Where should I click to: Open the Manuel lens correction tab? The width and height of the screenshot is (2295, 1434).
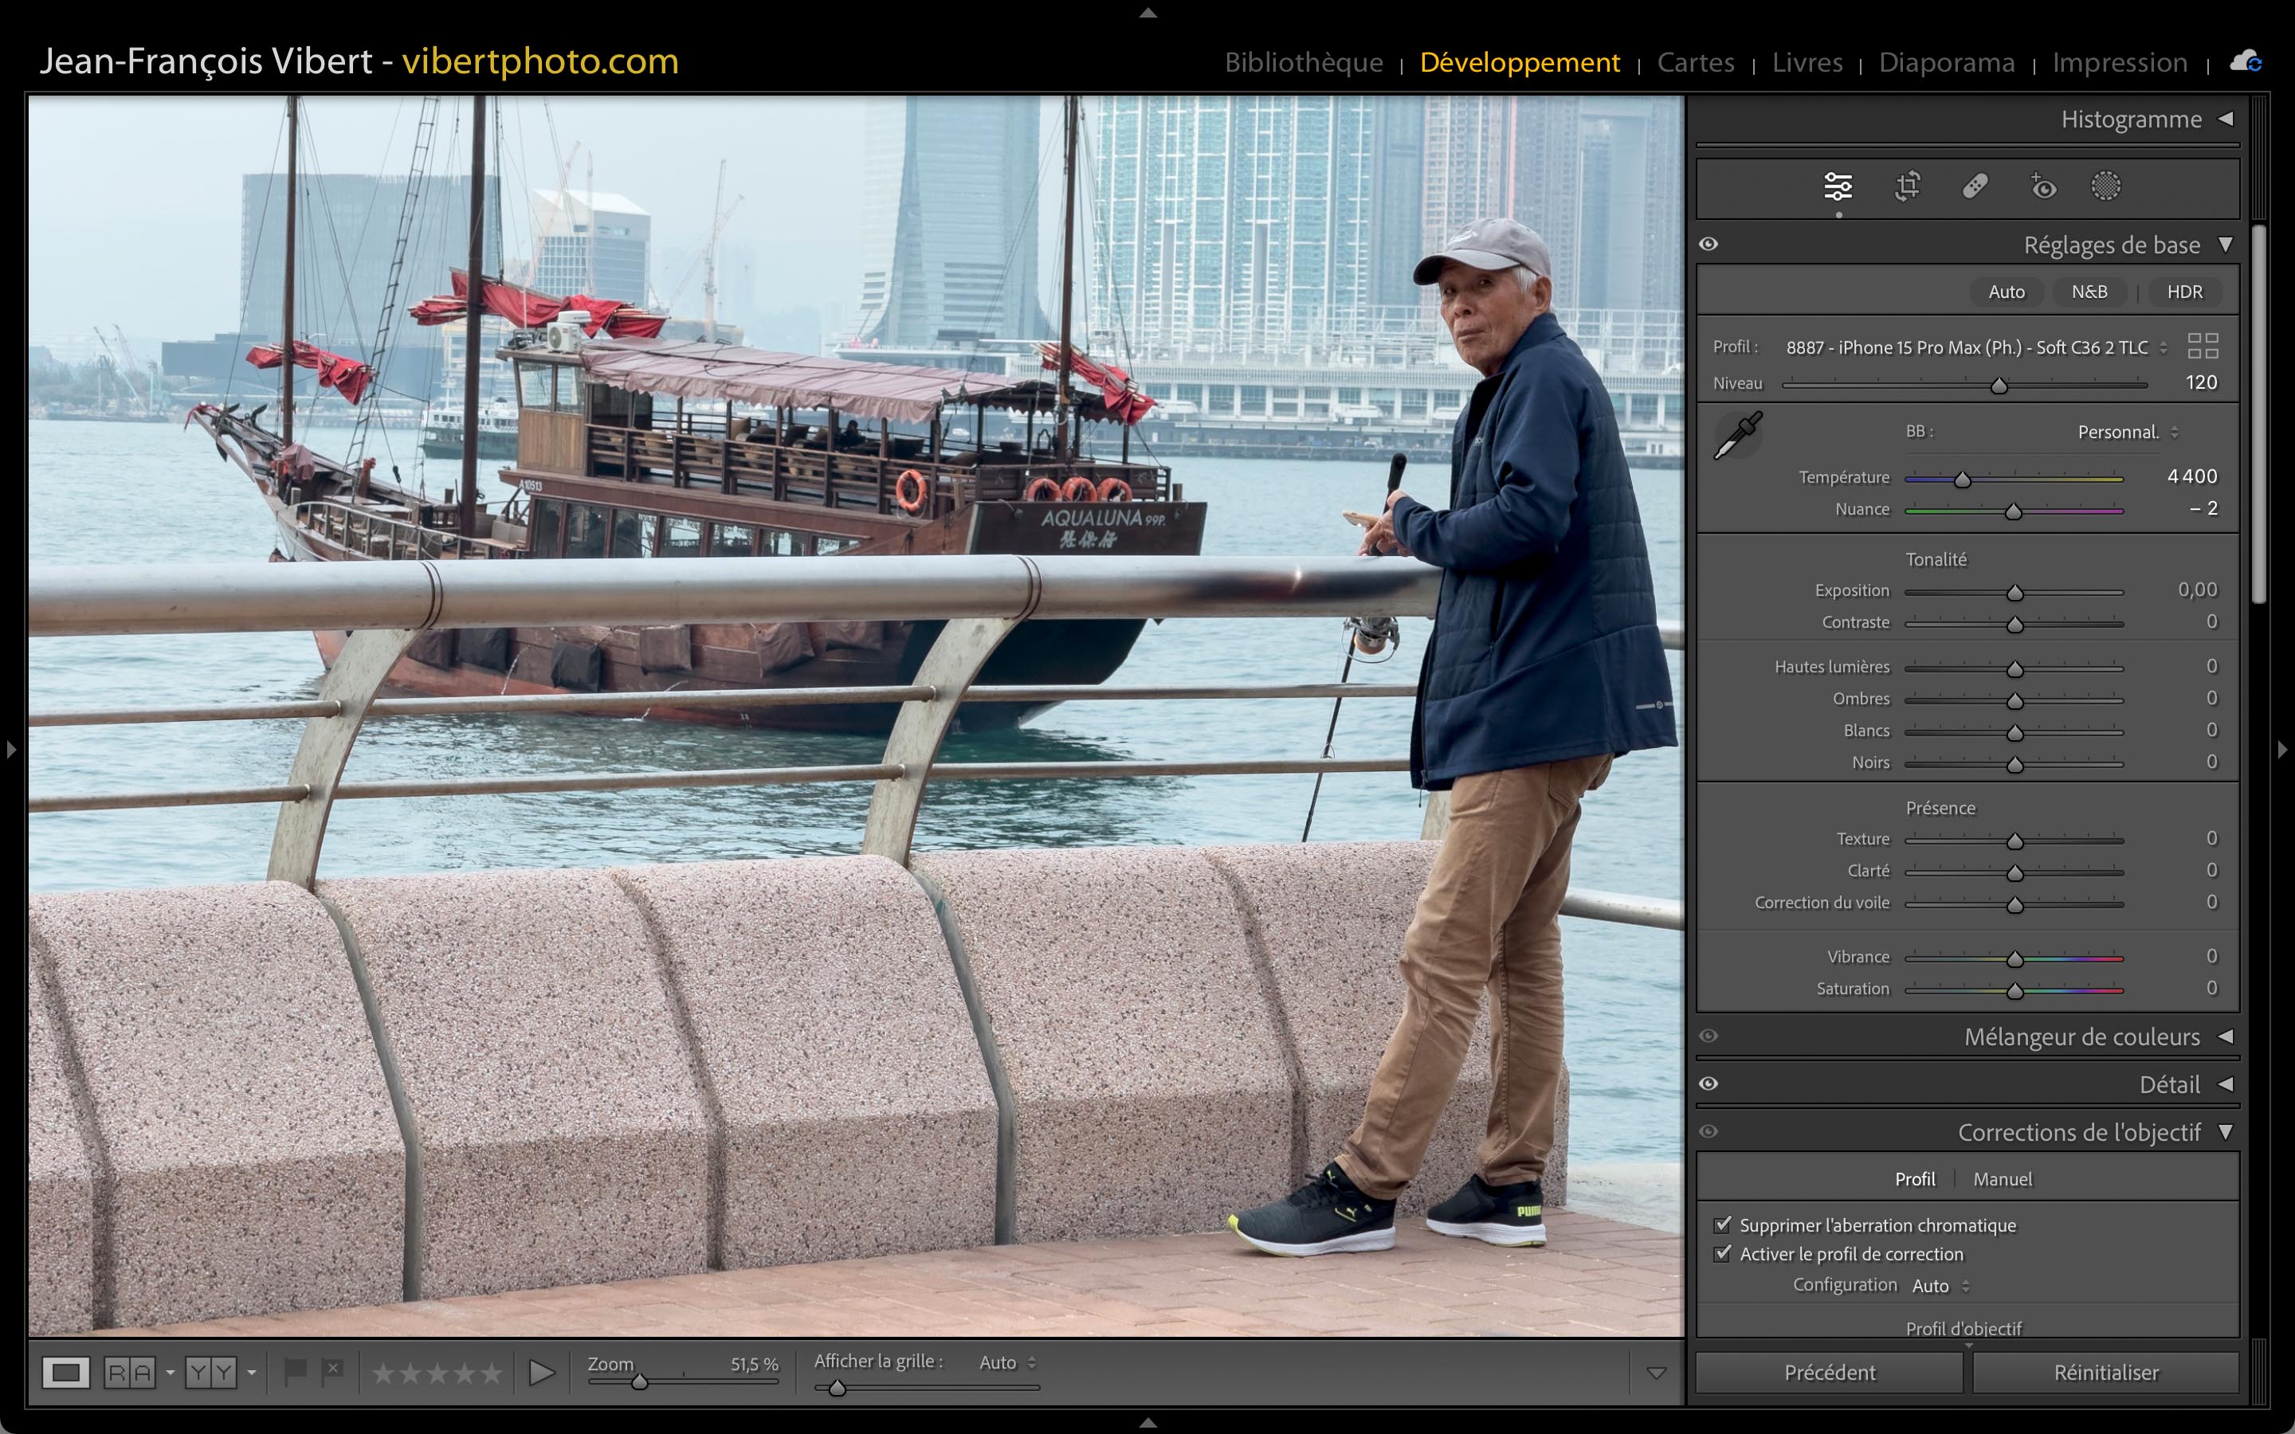point(2002,1179)
